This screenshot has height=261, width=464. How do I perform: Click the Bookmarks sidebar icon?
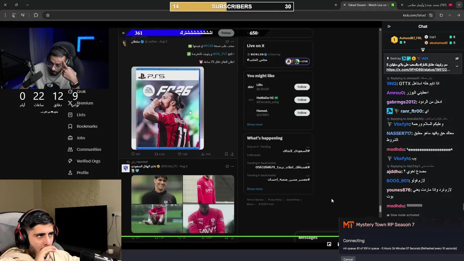[x=70, y=127]
